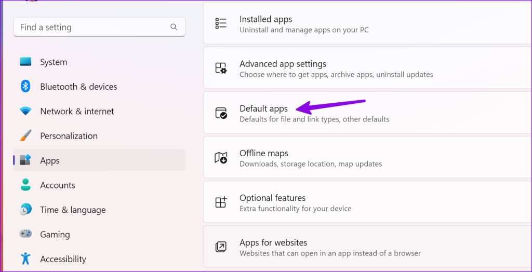Image resolution: width=532 pixels, height=272 pixels.
Task: Click 'Extra functionality for your device' text
Action: point(296,209)
